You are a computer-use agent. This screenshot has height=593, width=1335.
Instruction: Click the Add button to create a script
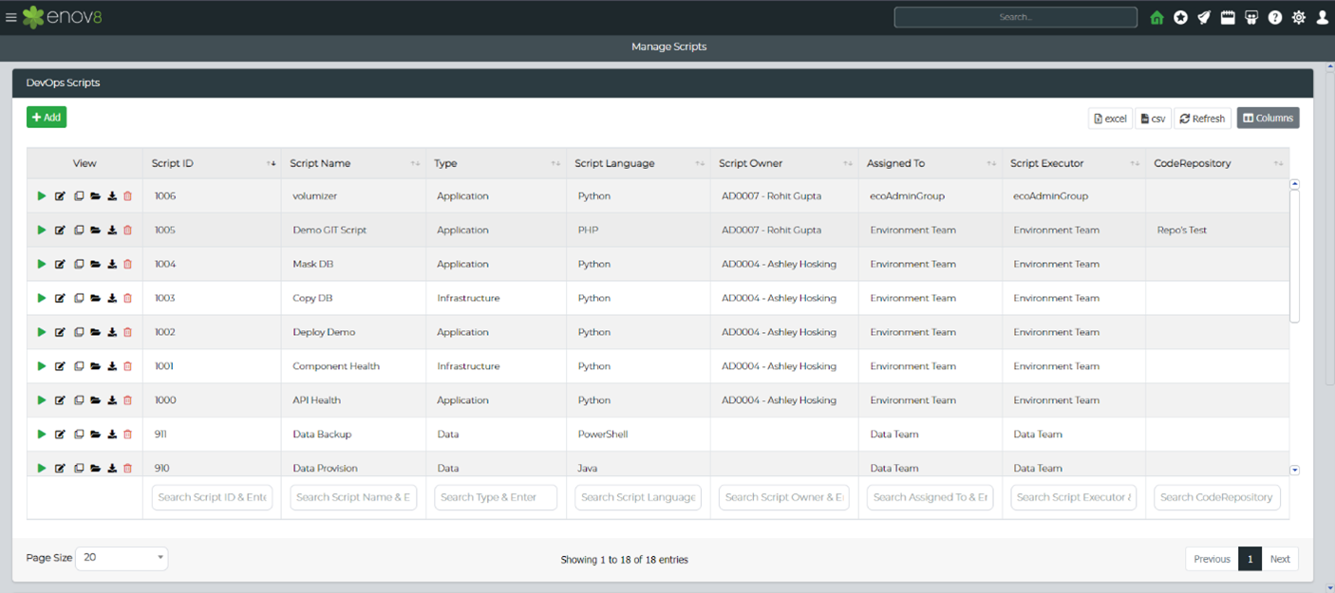click(46, 117)
